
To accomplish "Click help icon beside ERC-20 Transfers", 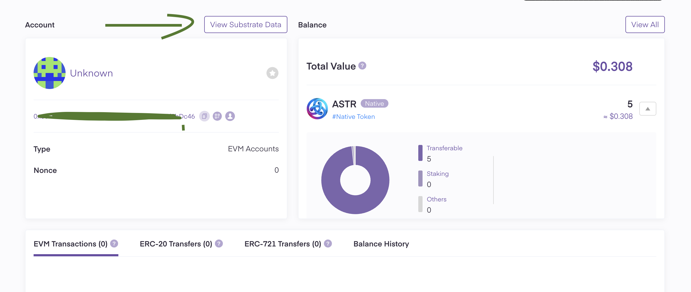I will 219,244.
